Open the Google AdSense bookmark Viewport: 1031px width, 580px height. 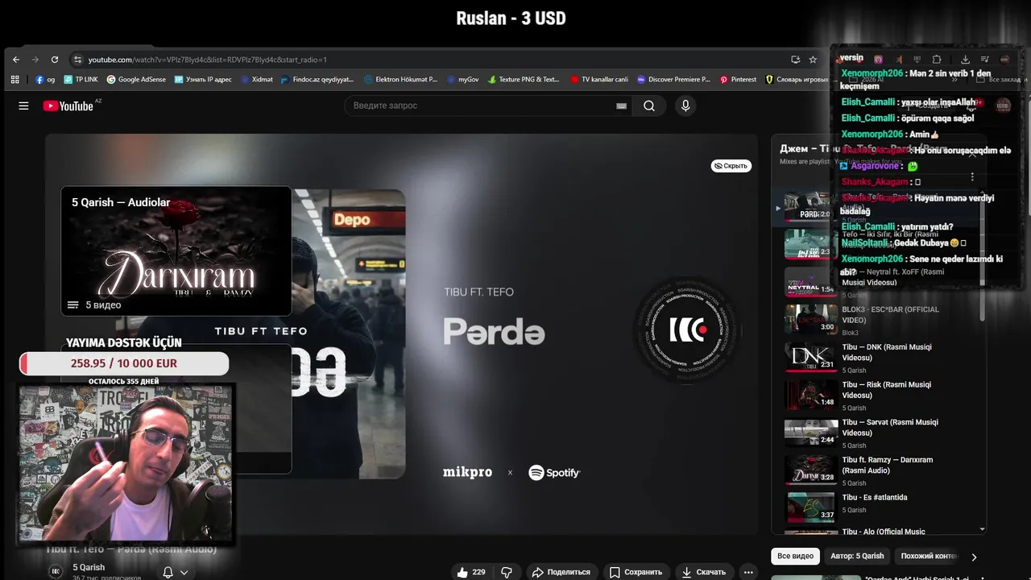click(x=136, y=80)
